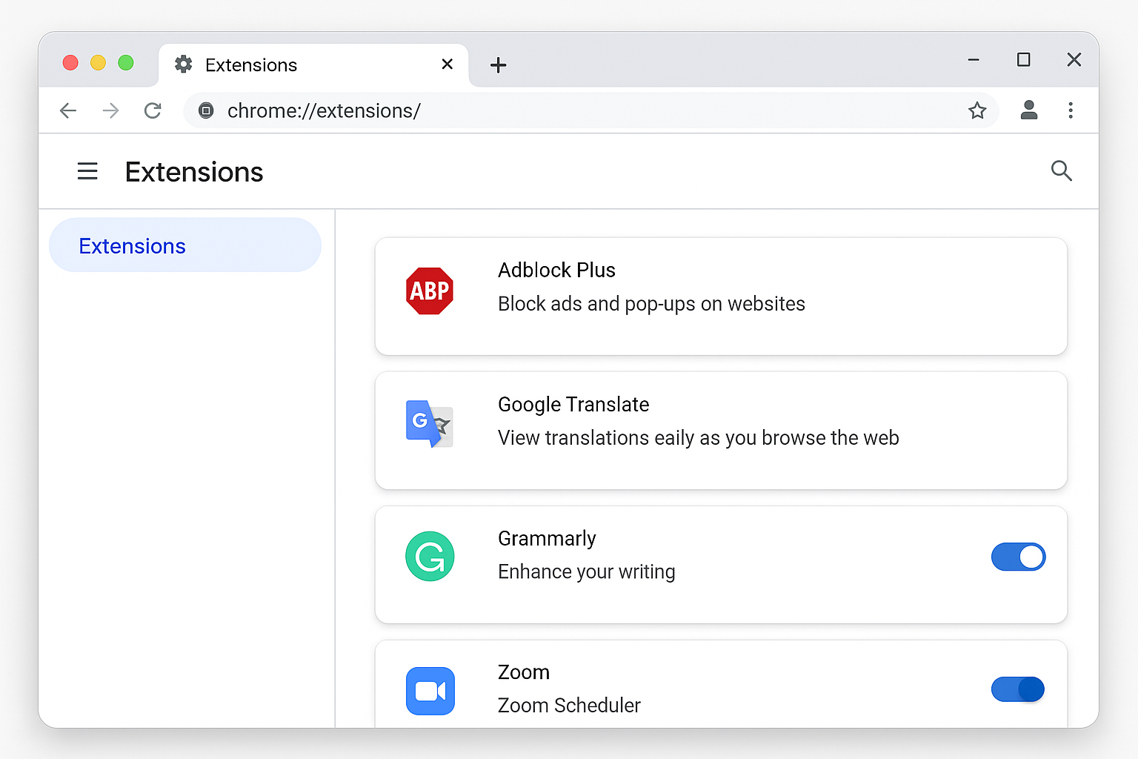The height and width of the screenshot is (759, 1138).
Task: Click the Adblock Plus extension card
Action: pos(721,296)
